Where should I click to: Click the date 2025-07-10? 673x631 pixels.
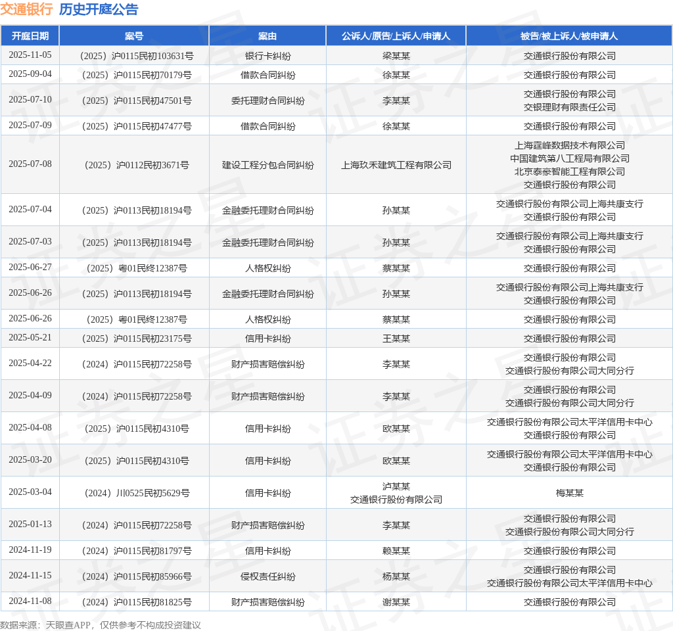[x=30, y=100]
